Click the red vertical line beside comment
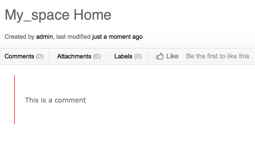Screen dimensions: 255x153 (15, 99)
